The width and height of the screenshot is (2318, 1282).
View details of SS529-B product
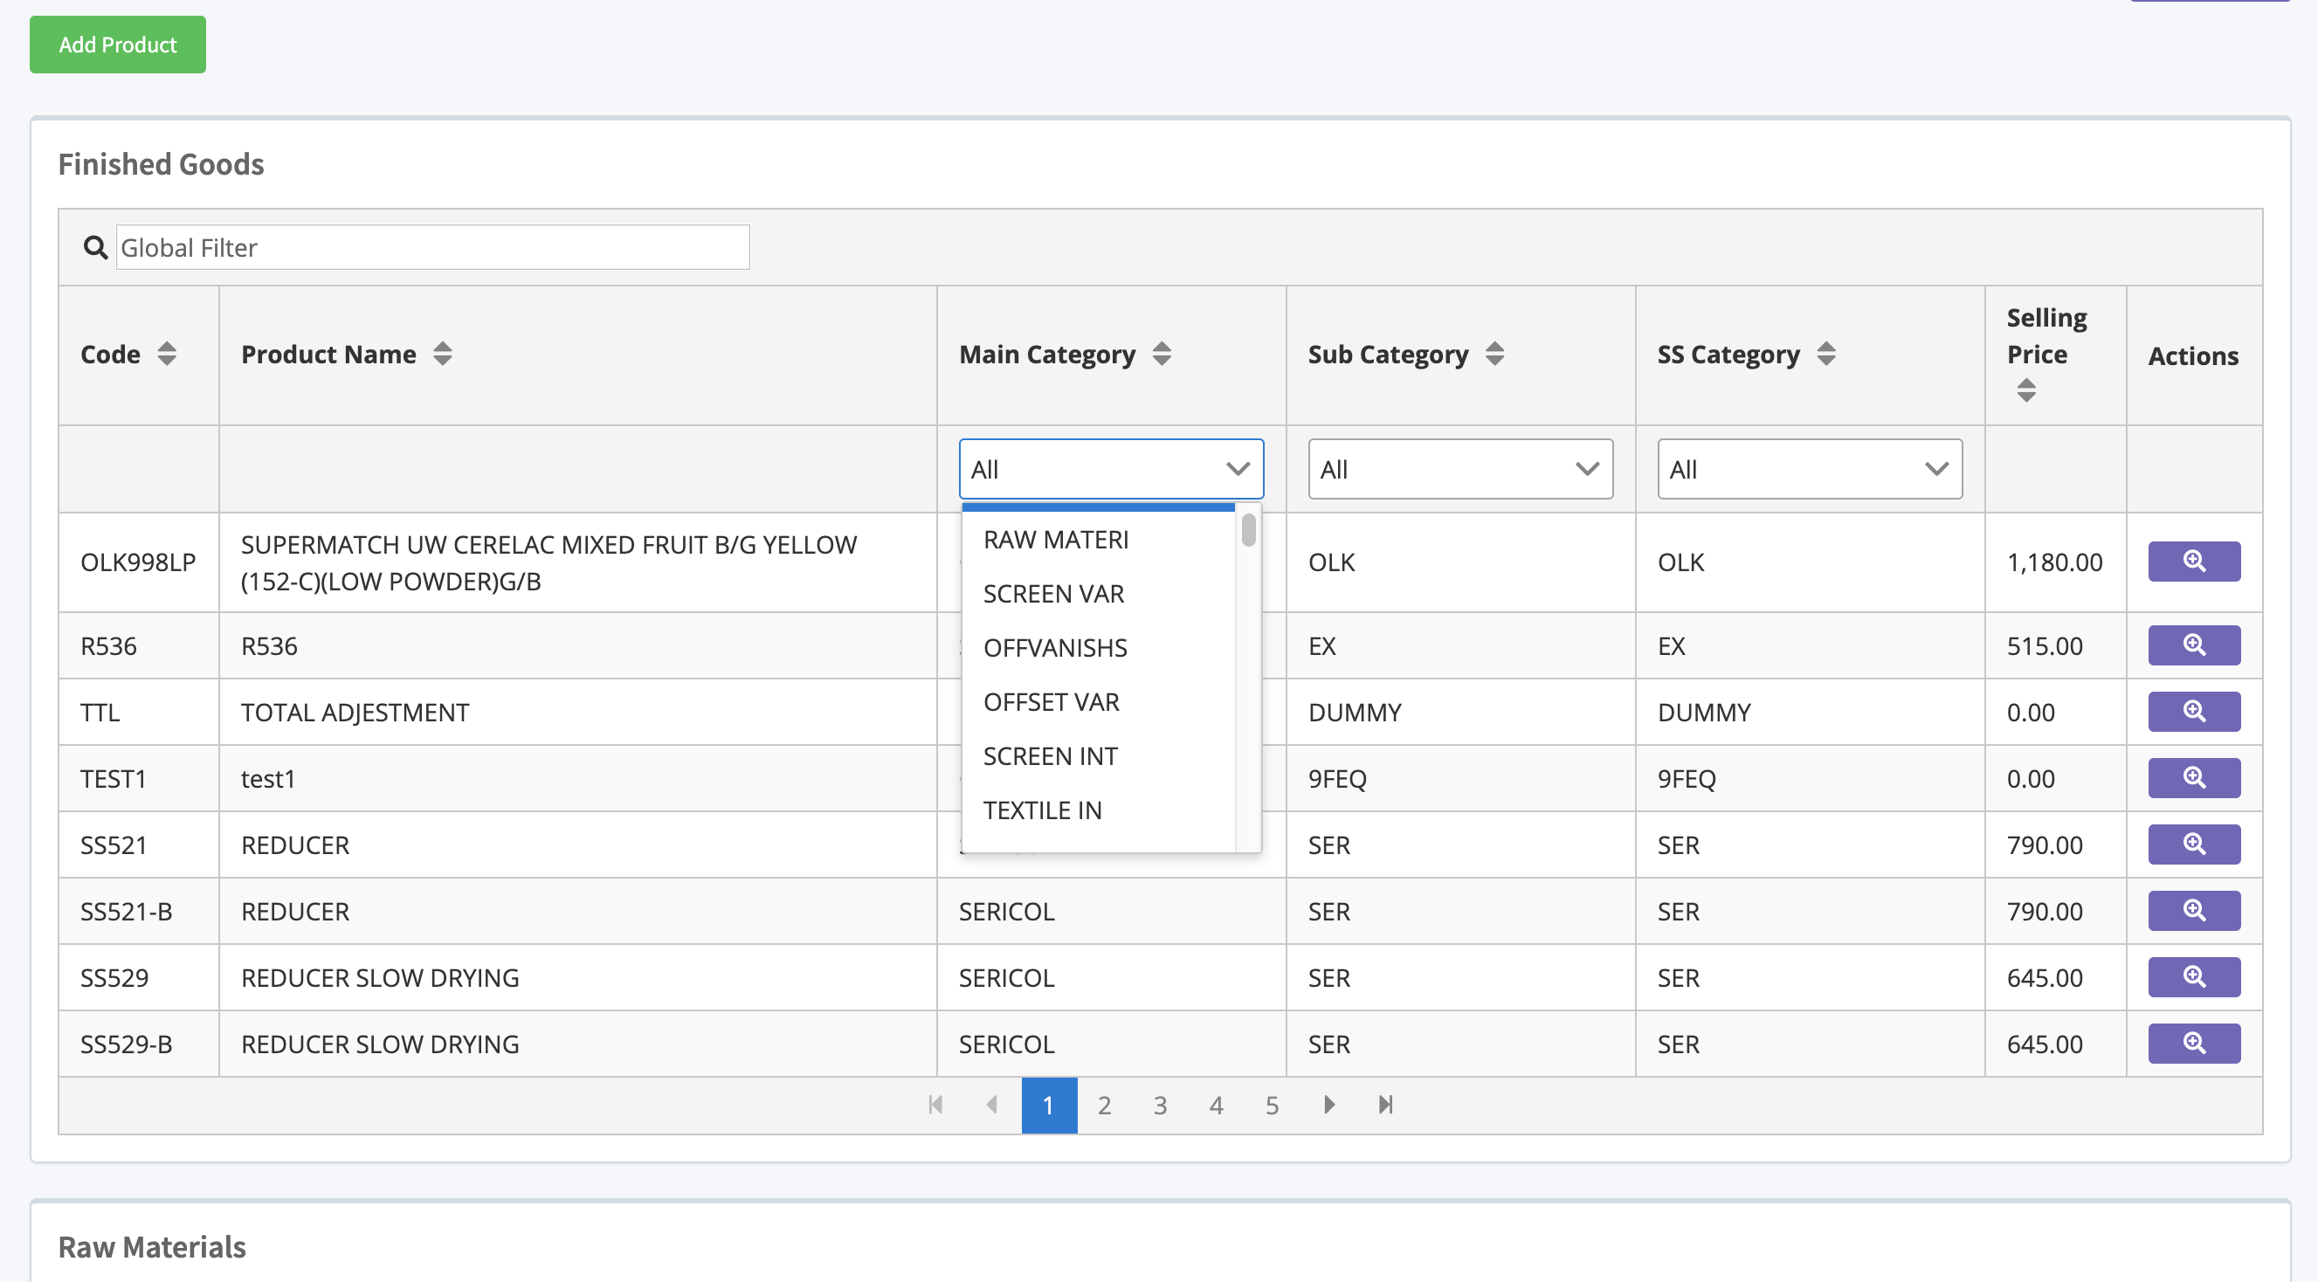(x=2193, y=1044)
